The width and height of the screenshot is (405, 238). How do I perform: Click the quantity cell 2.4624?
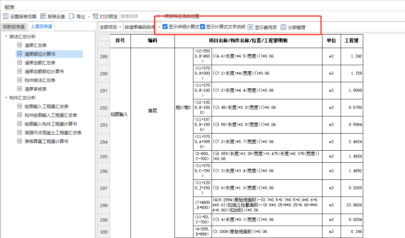(352, 142)
